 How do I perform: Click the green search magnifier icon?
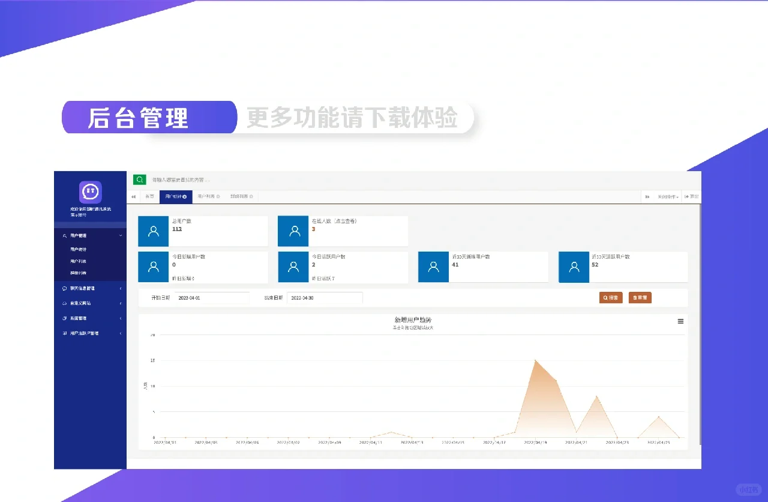[x=139, y=180]
